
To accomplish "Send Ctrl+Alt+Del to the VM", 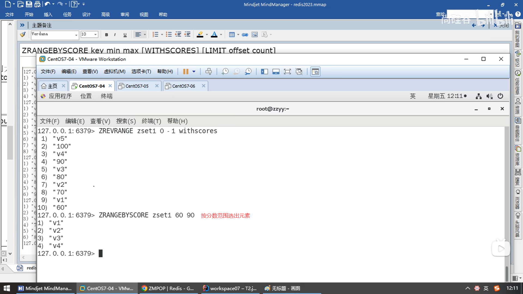I will pos(209,72).
